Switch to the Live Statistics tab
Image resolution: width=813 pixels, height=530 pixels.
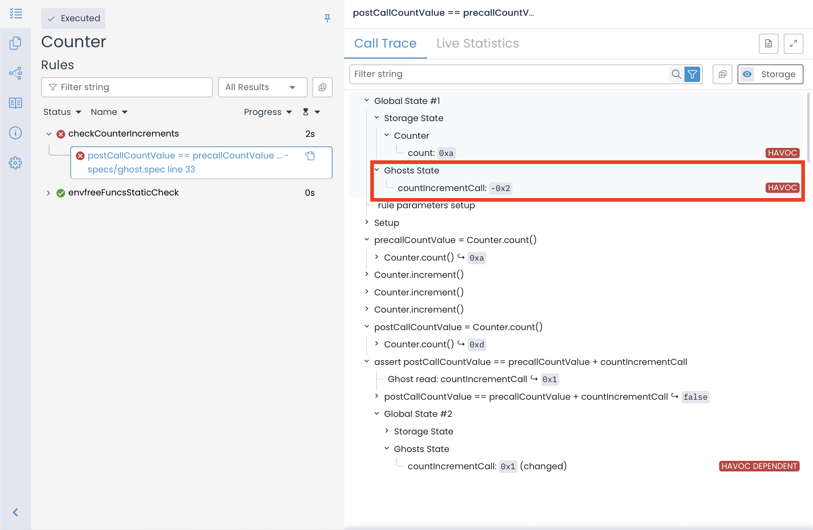(x=477, y=44)
